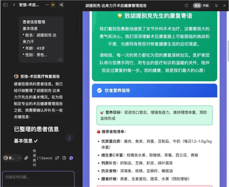Close the report preview panel

225,5
